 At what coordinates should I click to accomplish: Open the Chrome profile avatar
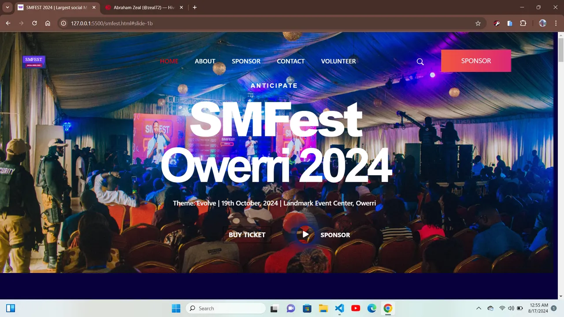(542, 23)
